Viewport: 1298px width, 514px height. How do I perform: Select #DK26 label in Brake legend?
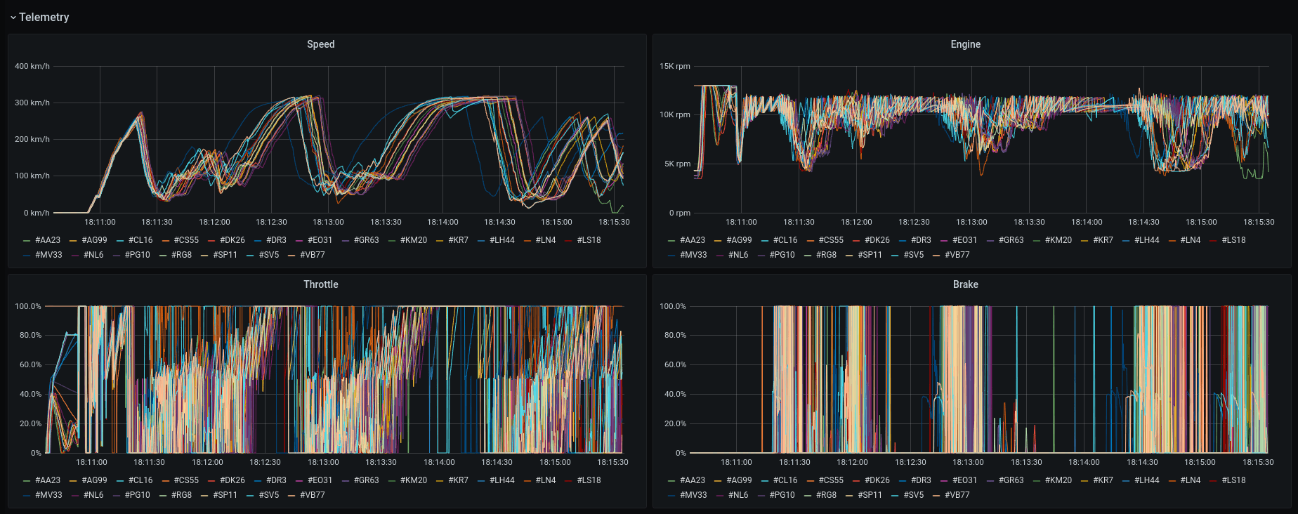pos(877,480)
